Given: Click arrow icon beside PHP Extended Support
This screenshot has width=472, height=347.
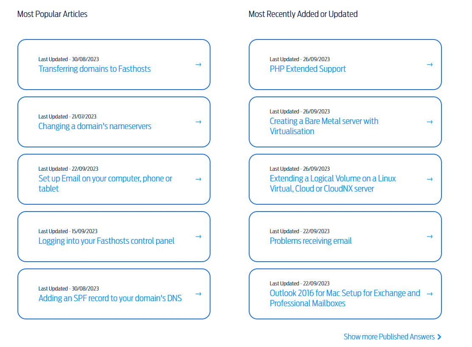Looking at the screenshot, I should [x=430, y=65].
